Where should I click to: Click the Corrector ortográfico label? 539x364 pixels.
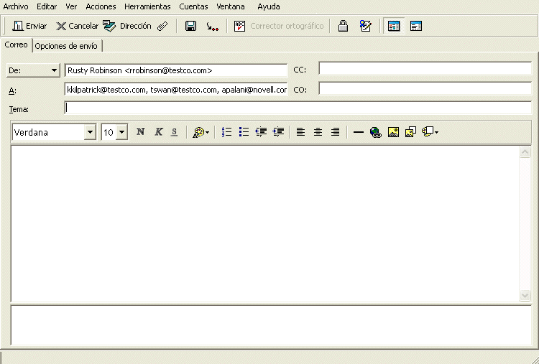click(x=287, y=26)
